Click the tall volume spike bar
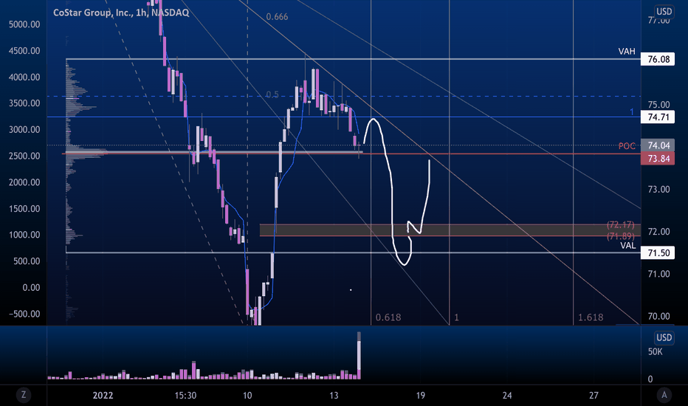 tap(359, 356)
